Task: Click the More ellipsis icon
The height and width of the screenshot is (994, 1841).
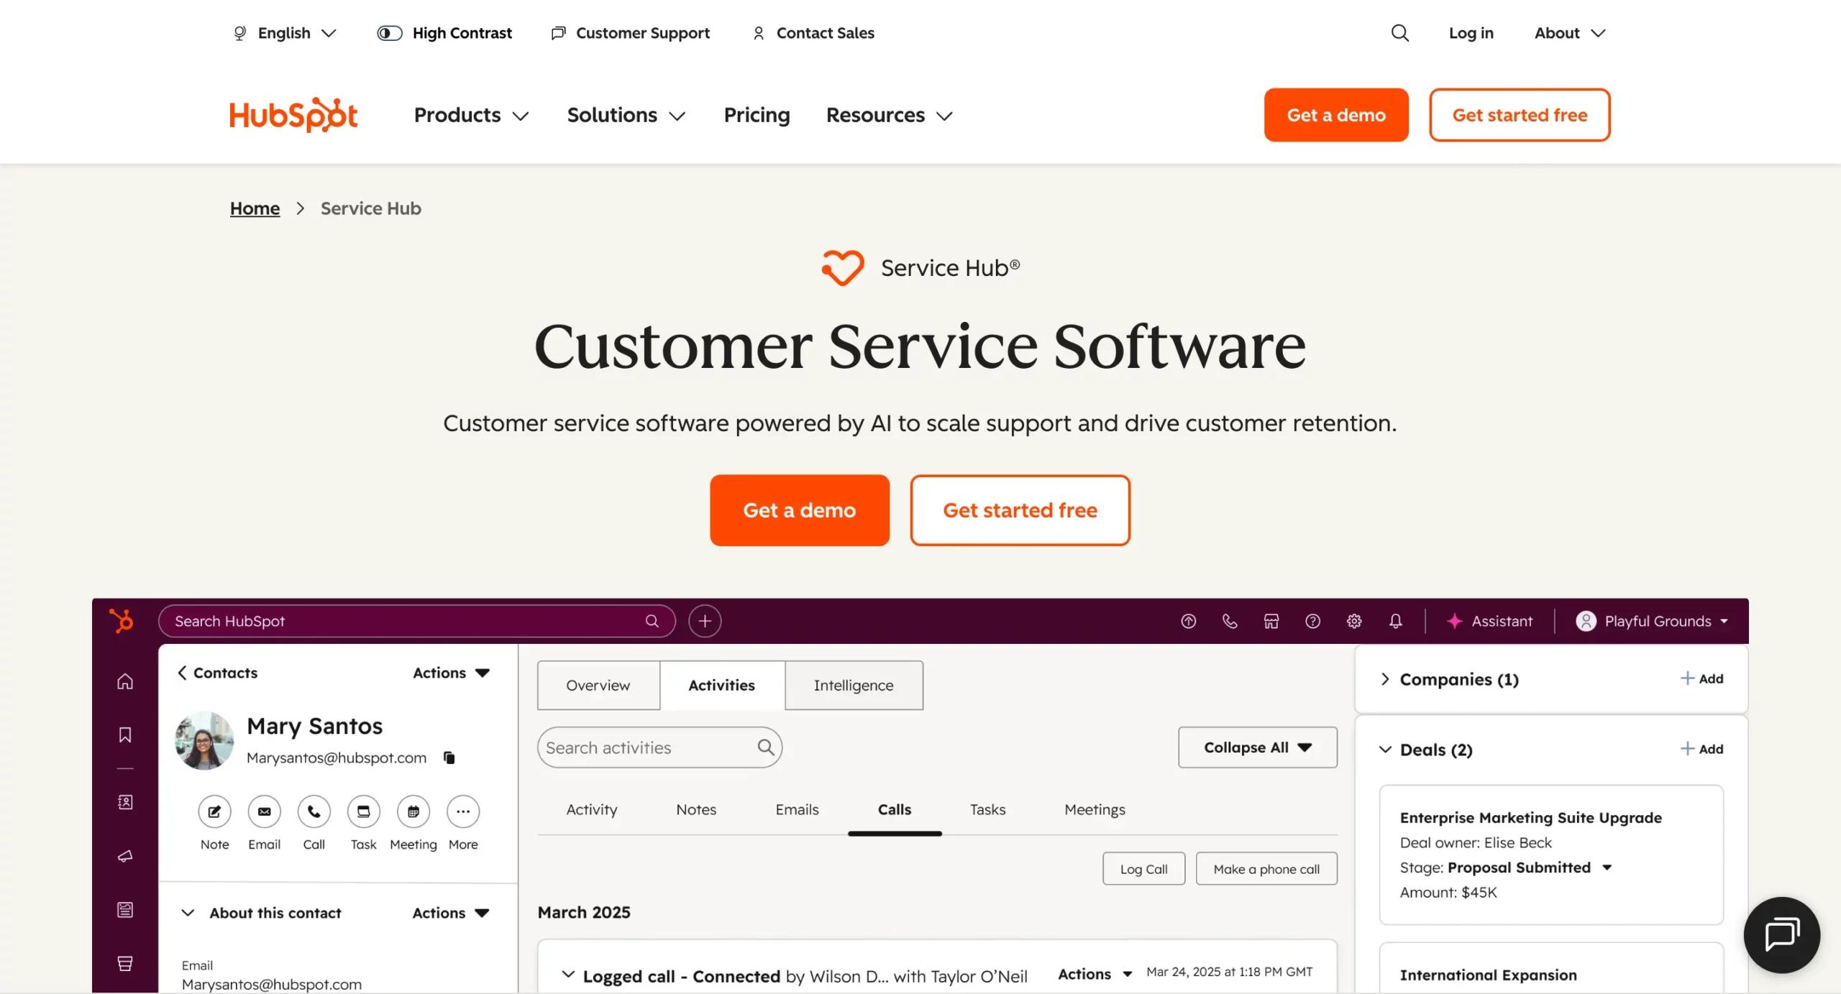Action: coord(462,811)
